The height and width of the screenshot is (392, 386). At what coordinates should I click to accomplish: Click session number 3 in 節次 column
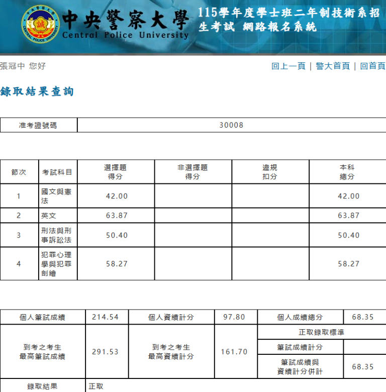pos(19,235)
